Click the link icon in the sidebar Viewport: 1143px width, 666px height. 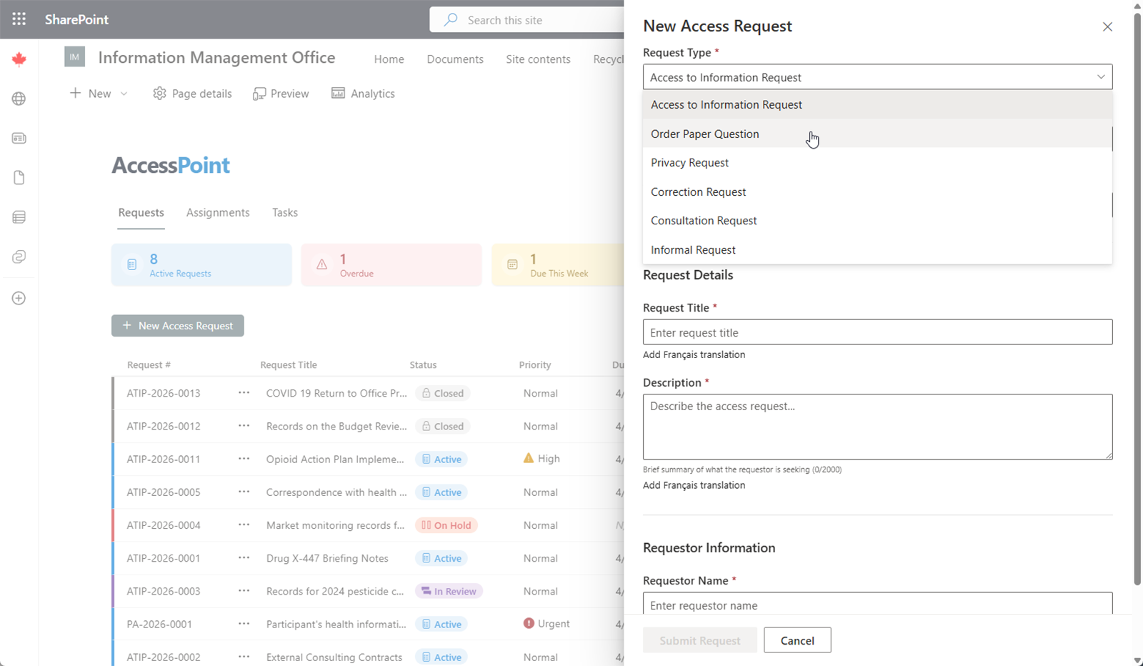[19, 256]
